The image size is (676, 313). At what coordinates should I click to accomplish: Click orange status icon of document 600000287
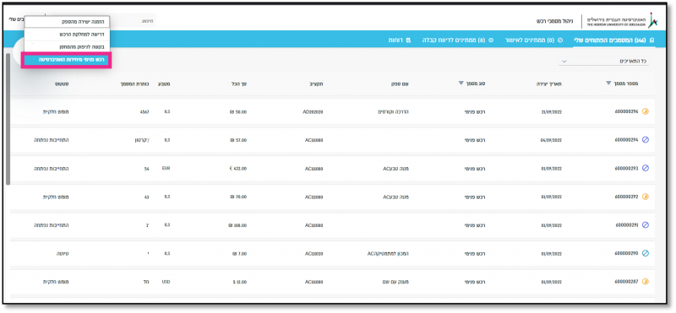tap(646, 282)
